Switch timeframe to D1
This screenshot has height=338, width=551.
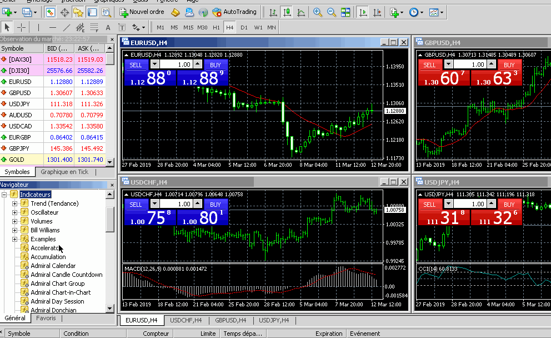click(244, 27)
